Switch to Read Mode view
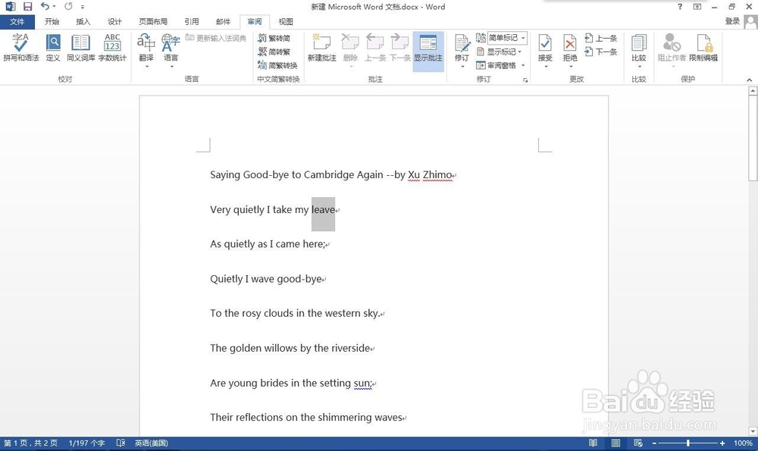Viewport: 758px width, 451px height. pos(593,443)
